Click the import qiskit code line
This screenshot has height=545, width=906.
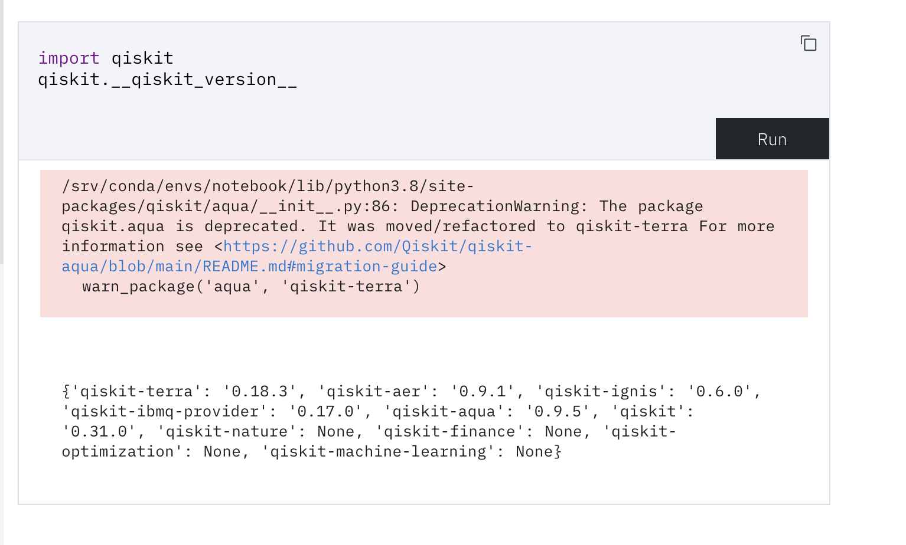coord(106,58)
